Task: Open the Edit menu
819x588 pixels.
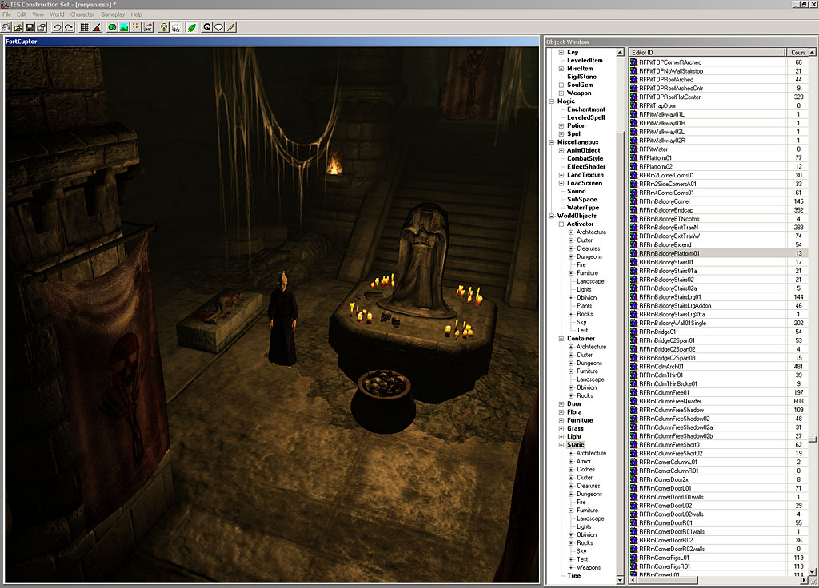Action: (x=22, y=14)
